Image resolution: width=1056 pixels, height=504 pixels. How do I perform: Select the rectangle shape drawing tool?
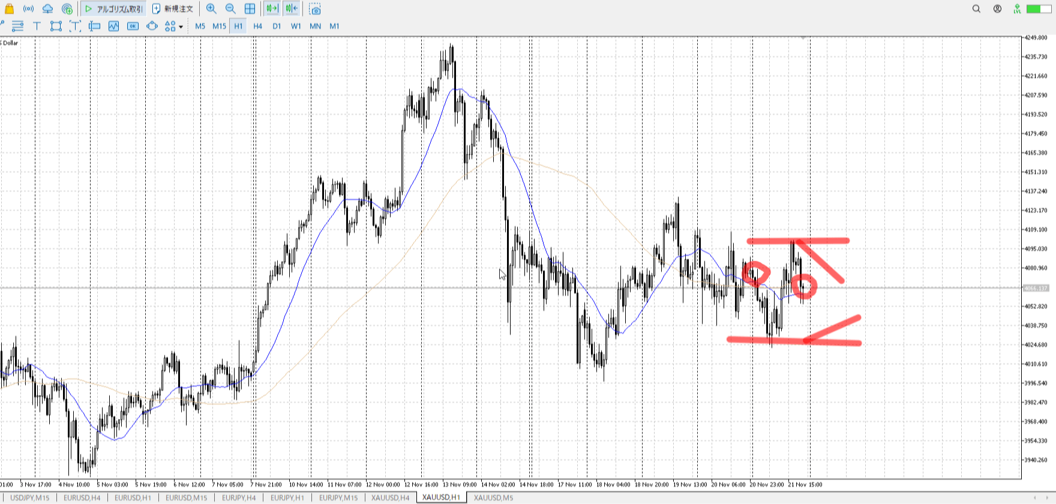coord(56,26)
